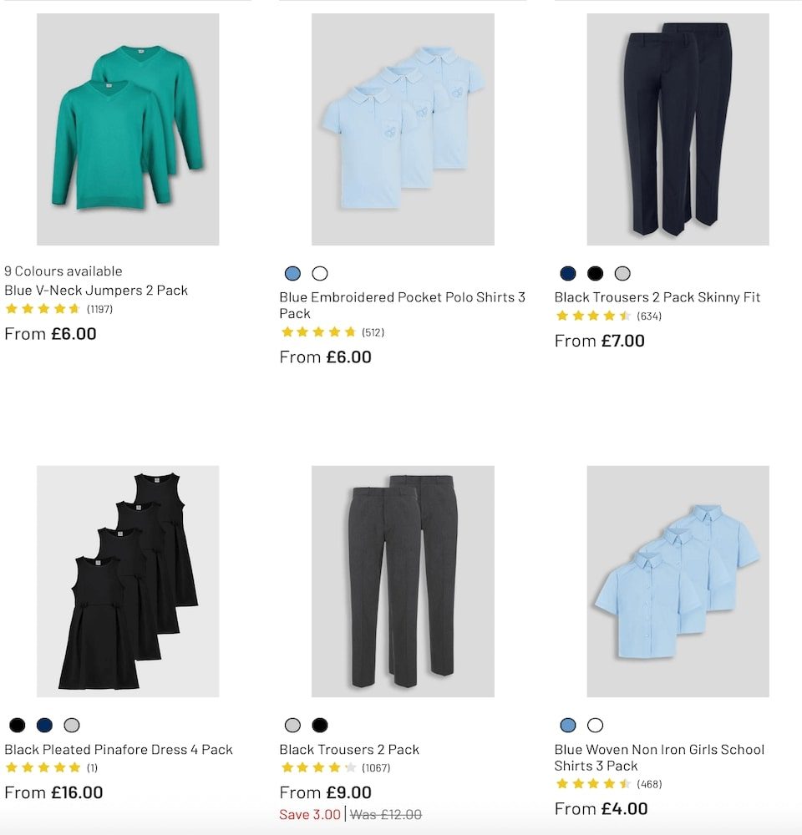
Task: Click star rating of Skinny Fit Trousers
Action: [593, 316]
